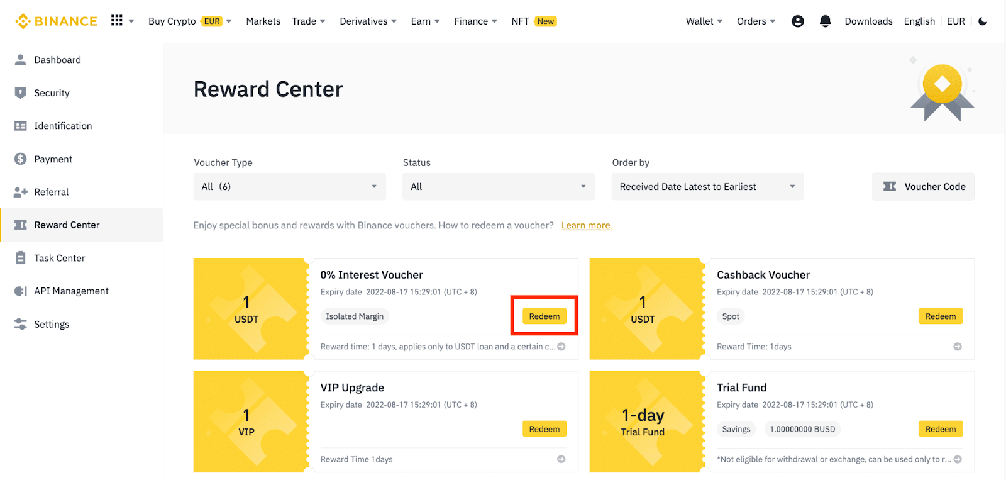This screenshot has width=1006, height=480.
Task: Click the Task Center clipboard icon
Action: tap(21, 258)
